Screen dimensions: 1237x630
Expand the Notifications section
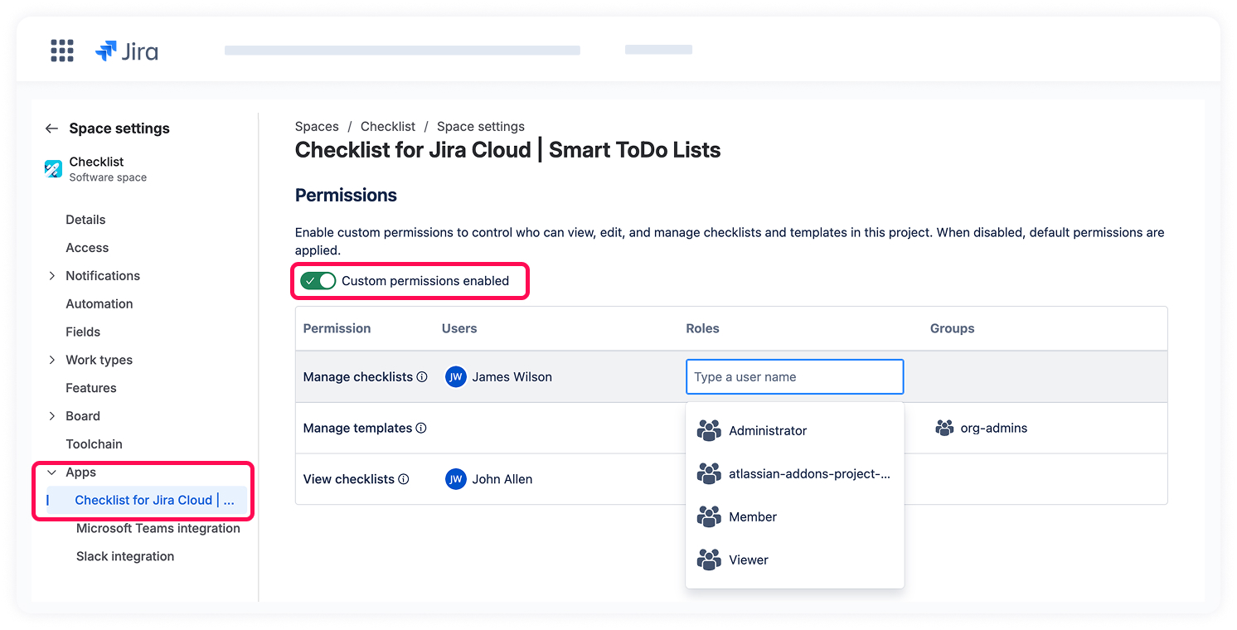52,276
